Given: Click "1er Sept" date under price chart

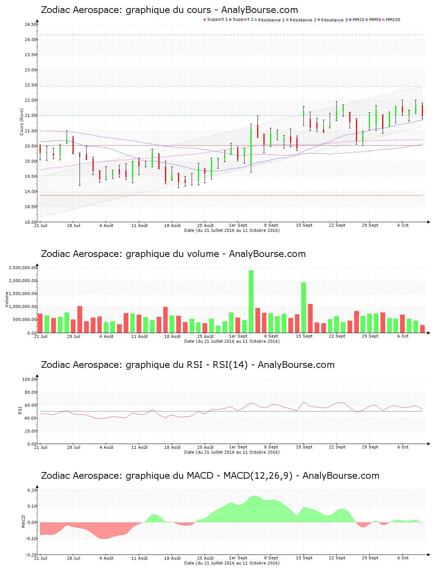Looking at the screenshot, I should [238, 225].
